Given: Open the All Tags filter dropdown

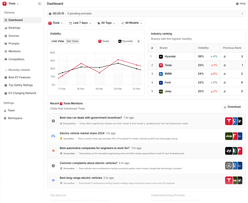Looking at the screenshot, I should point(106,23).
